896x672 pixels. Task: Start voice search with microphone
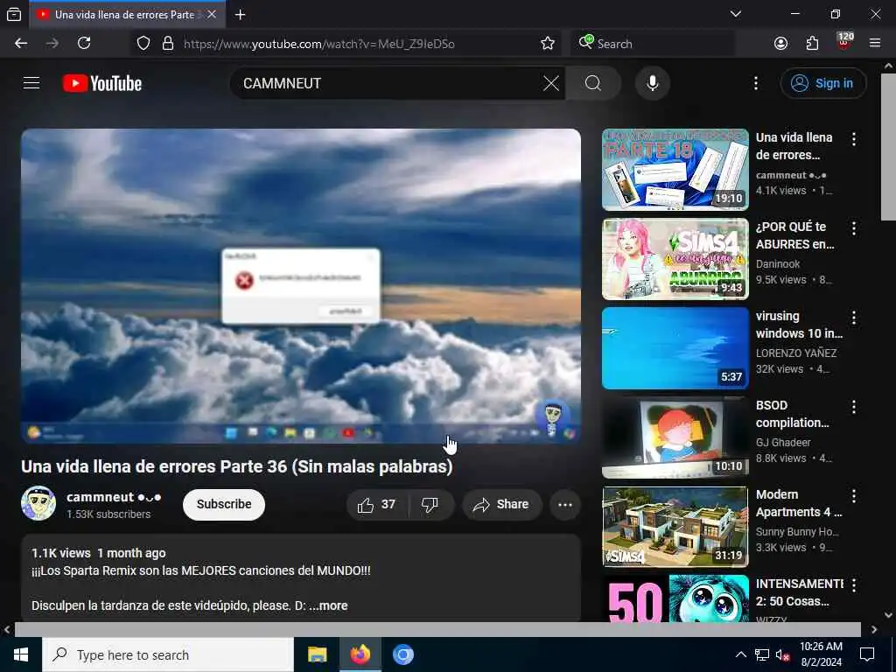[x=652, y=83]
